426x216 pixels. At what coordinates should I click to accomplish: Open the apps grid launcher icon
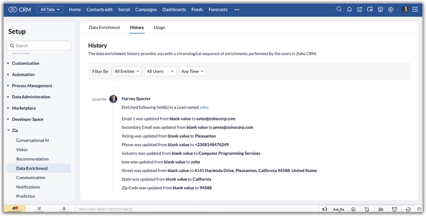(x=415, y=10)
